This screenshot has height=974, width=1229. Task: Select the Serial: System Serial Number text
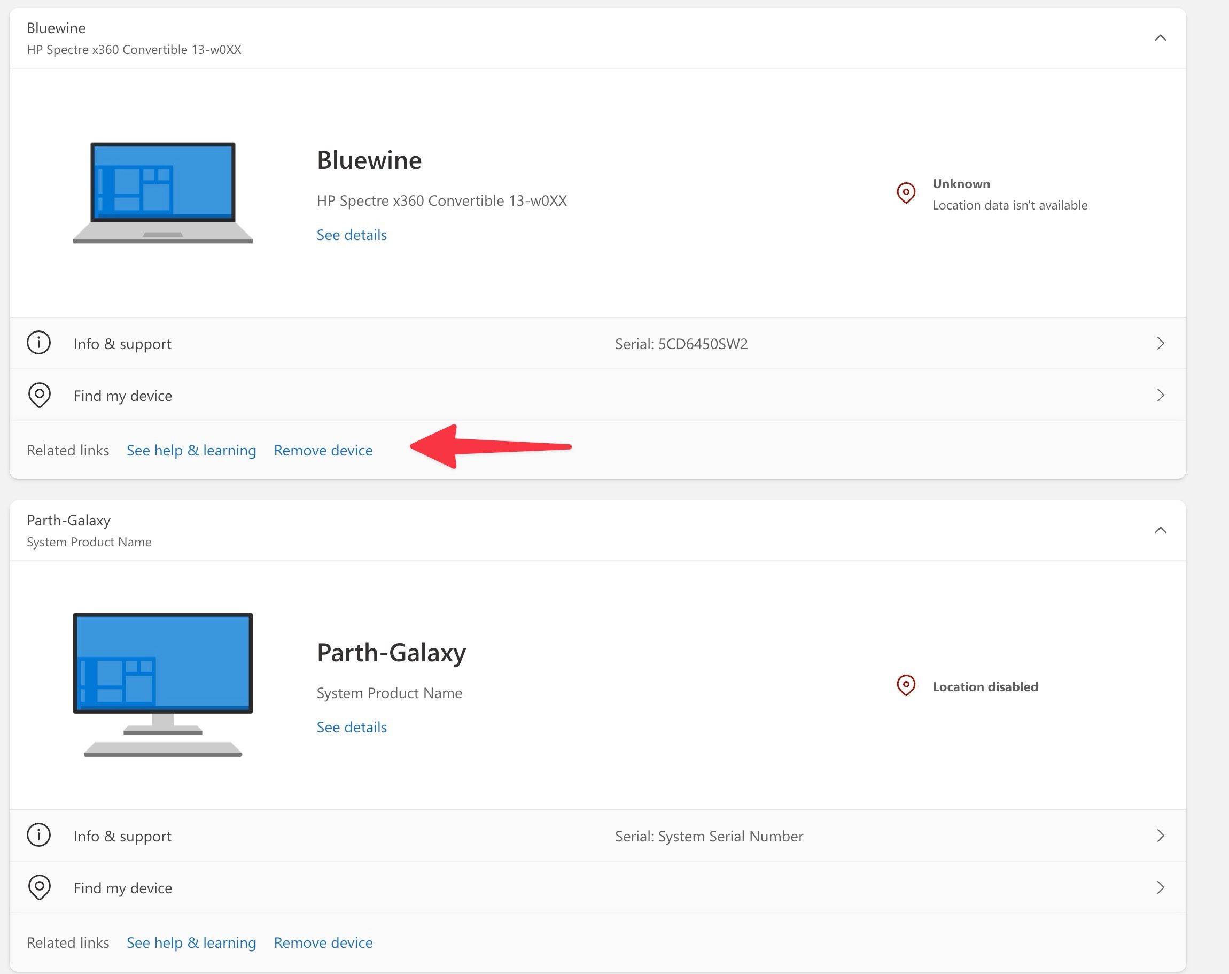click(709, 836)
